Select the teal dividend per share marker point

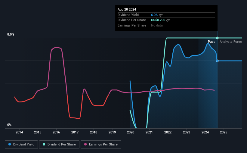[217, 38]
